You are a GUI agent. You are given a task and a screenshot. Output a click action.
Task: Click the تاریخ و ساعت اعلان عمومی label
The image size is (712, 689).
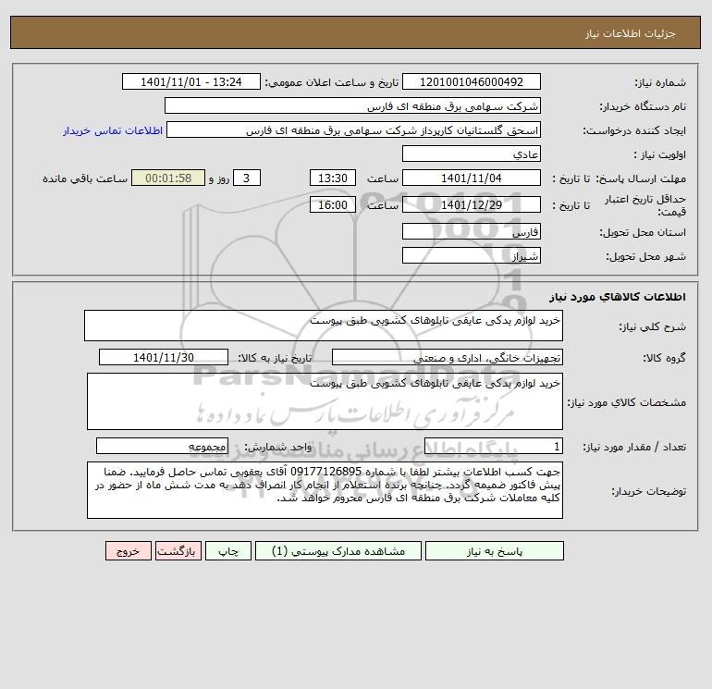[x=331, y=82]
